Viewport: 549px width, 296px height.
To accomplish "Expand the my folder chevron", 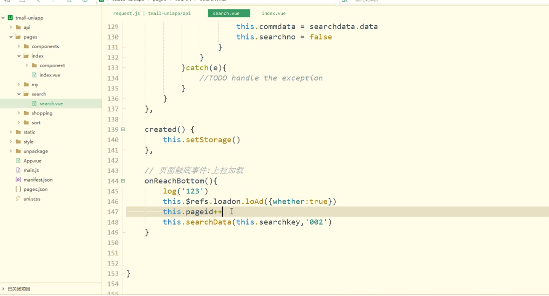I will coord(19,84).
